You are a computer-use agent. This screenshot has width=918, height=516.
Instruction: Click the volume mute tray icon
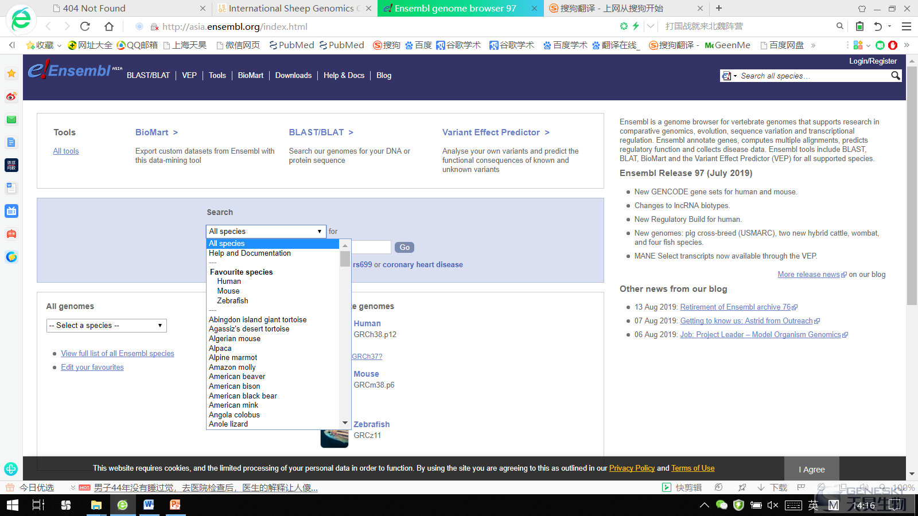(773, 505)
